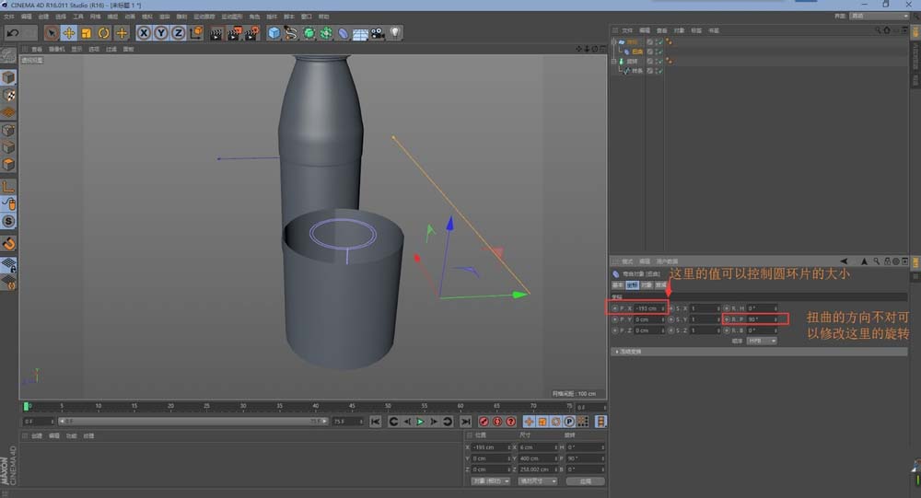
Task: Open the 对象(相对) dropdown in coordinates panel
Action: [490, 481]
